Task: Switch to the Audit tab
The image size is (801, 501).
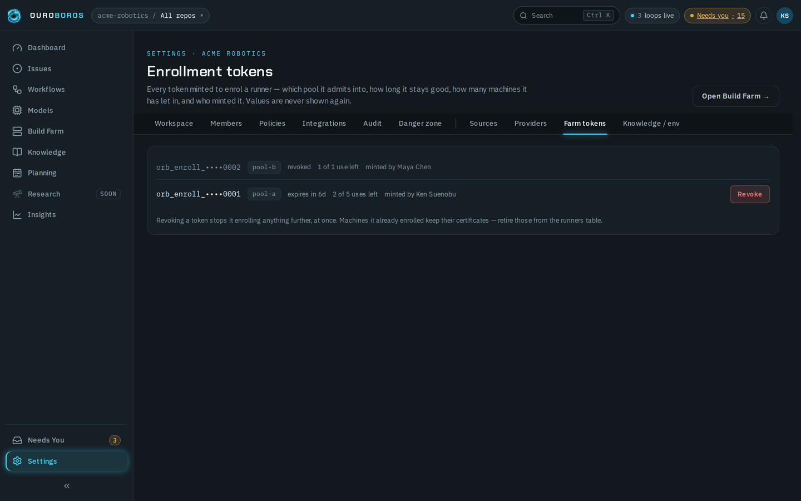Action: (372, 124)
